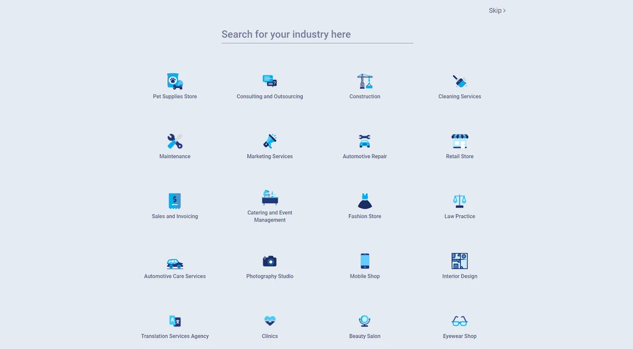This screenshot has width=633, height=349.
Task: Select the Pet Supplies Store icon
Action: (175, 81)
